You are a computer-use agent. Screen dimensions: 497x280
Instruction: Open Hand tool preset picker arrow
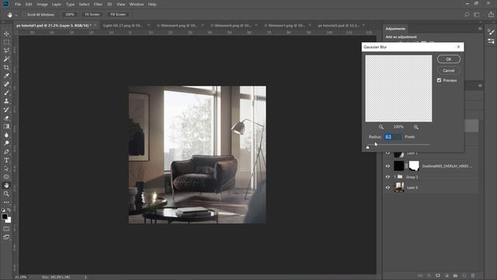[16, 15]
